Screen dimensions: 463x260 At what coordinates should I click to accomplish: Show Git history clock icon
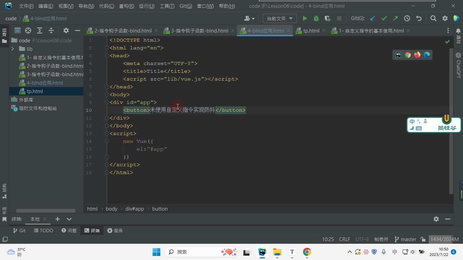pos(407,19)
